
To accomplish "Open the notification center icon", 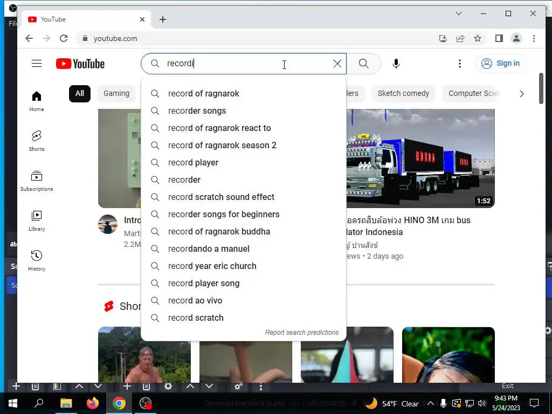I will [534, 403].
